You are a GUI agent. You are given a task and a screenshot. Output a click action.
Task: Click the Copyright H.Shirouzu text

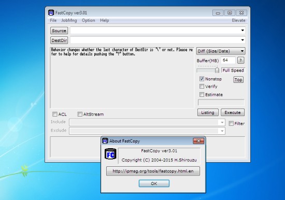159,160
